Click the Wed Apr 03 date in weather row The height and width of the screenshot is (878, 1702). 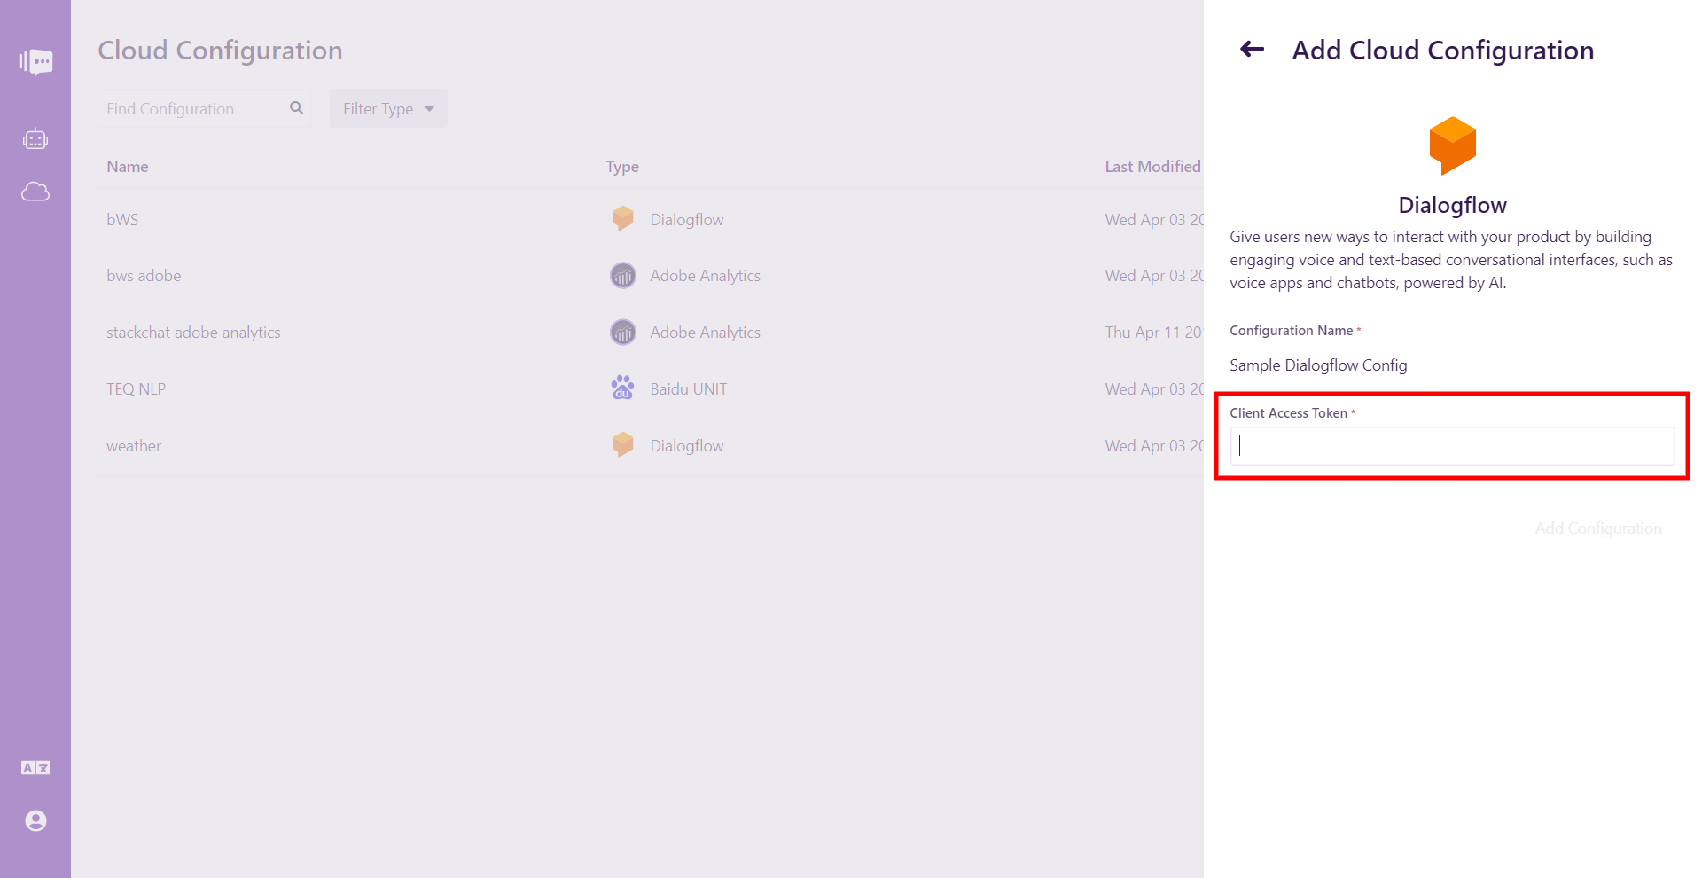pyautogui.click(x=1154, y=446)
